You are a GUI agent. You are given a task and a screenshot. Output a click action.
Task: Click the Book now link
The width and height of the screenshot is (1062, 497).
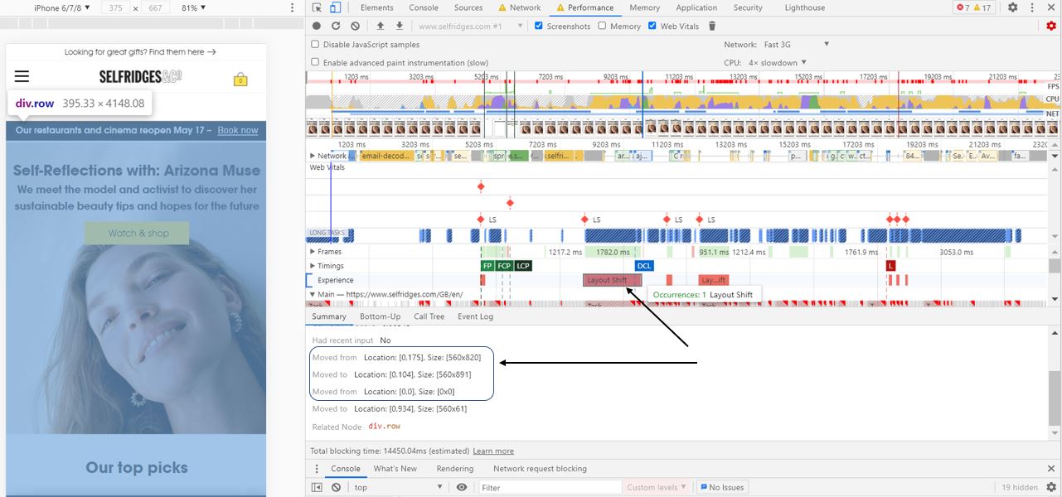pyautogui.click(x=238, y=130)
